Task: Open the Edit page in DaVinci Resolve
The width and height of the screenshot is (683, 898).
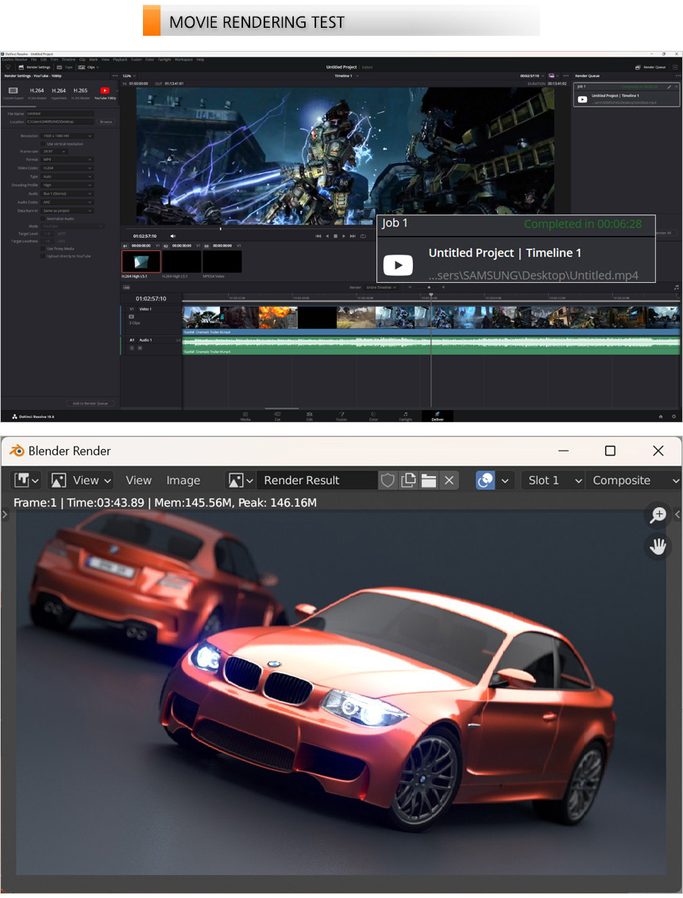Action: pos(310,416)
